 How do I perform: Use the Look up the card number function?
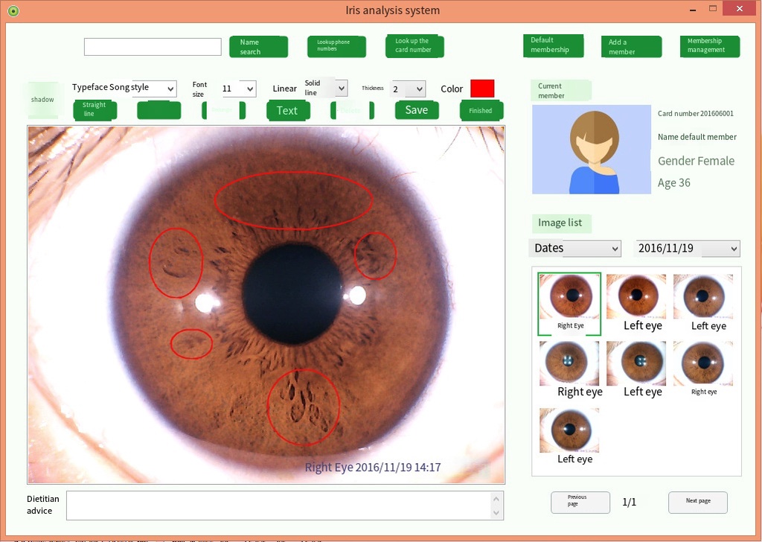(414, 46)
